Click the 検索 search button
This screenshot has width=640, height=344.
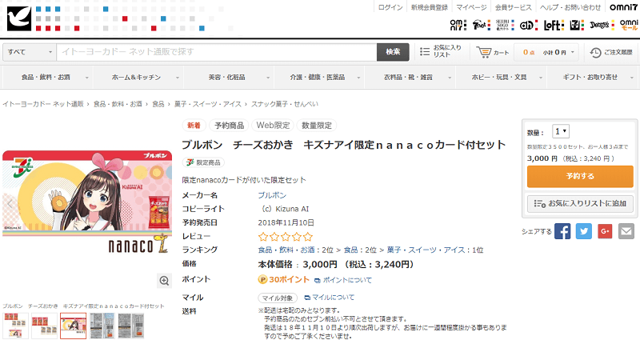tap(393, 52)
